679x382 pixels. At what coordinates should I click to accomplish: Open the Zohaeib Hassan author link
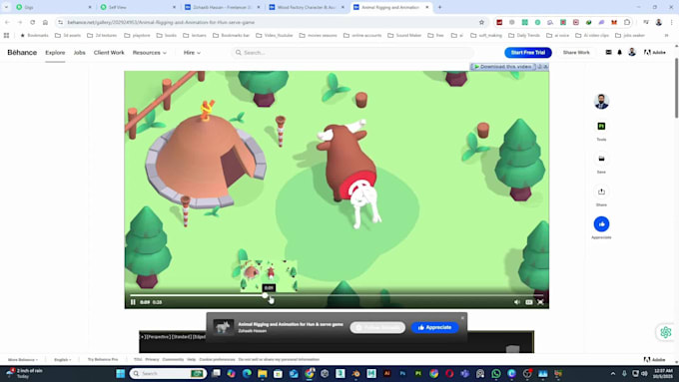(x=253, y=331)
